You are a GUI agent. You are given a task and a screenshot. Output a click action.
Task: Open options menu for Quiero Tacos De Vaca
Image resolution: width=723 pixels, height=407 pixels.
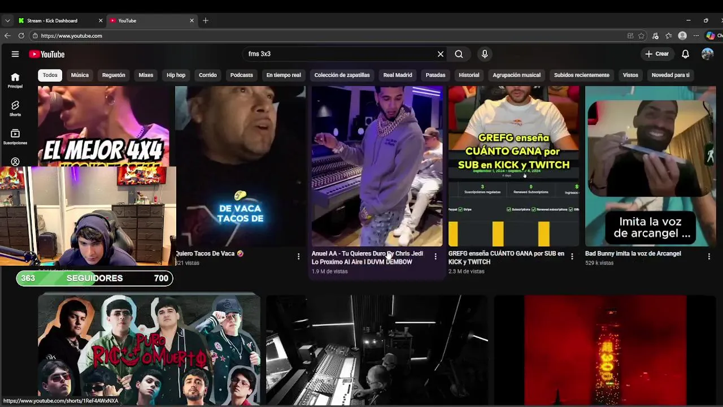pos(298,257)
